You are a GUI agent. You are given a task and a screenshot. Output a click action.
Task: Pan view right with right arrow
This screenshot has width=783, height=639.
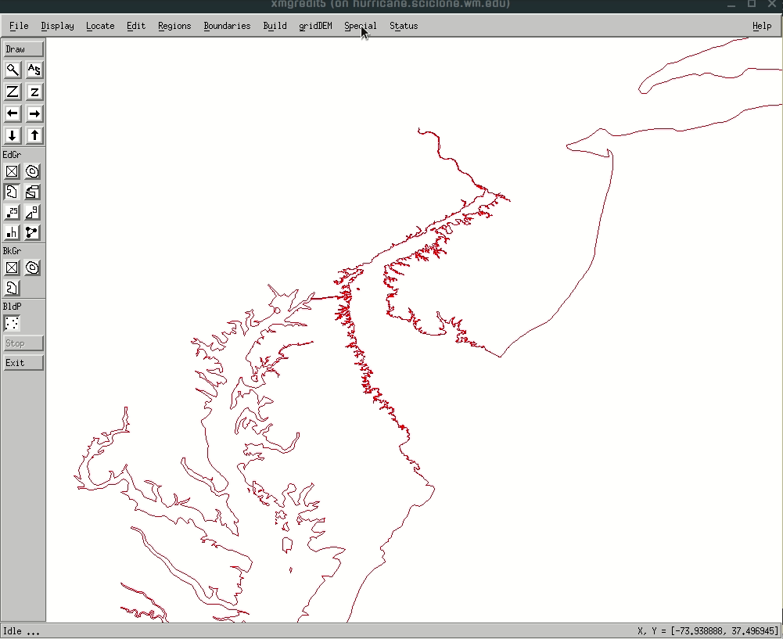(34, 113)
